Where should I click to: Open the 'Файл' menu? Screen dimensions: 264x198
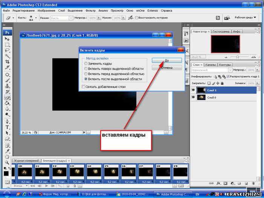[x=6, y=11]
